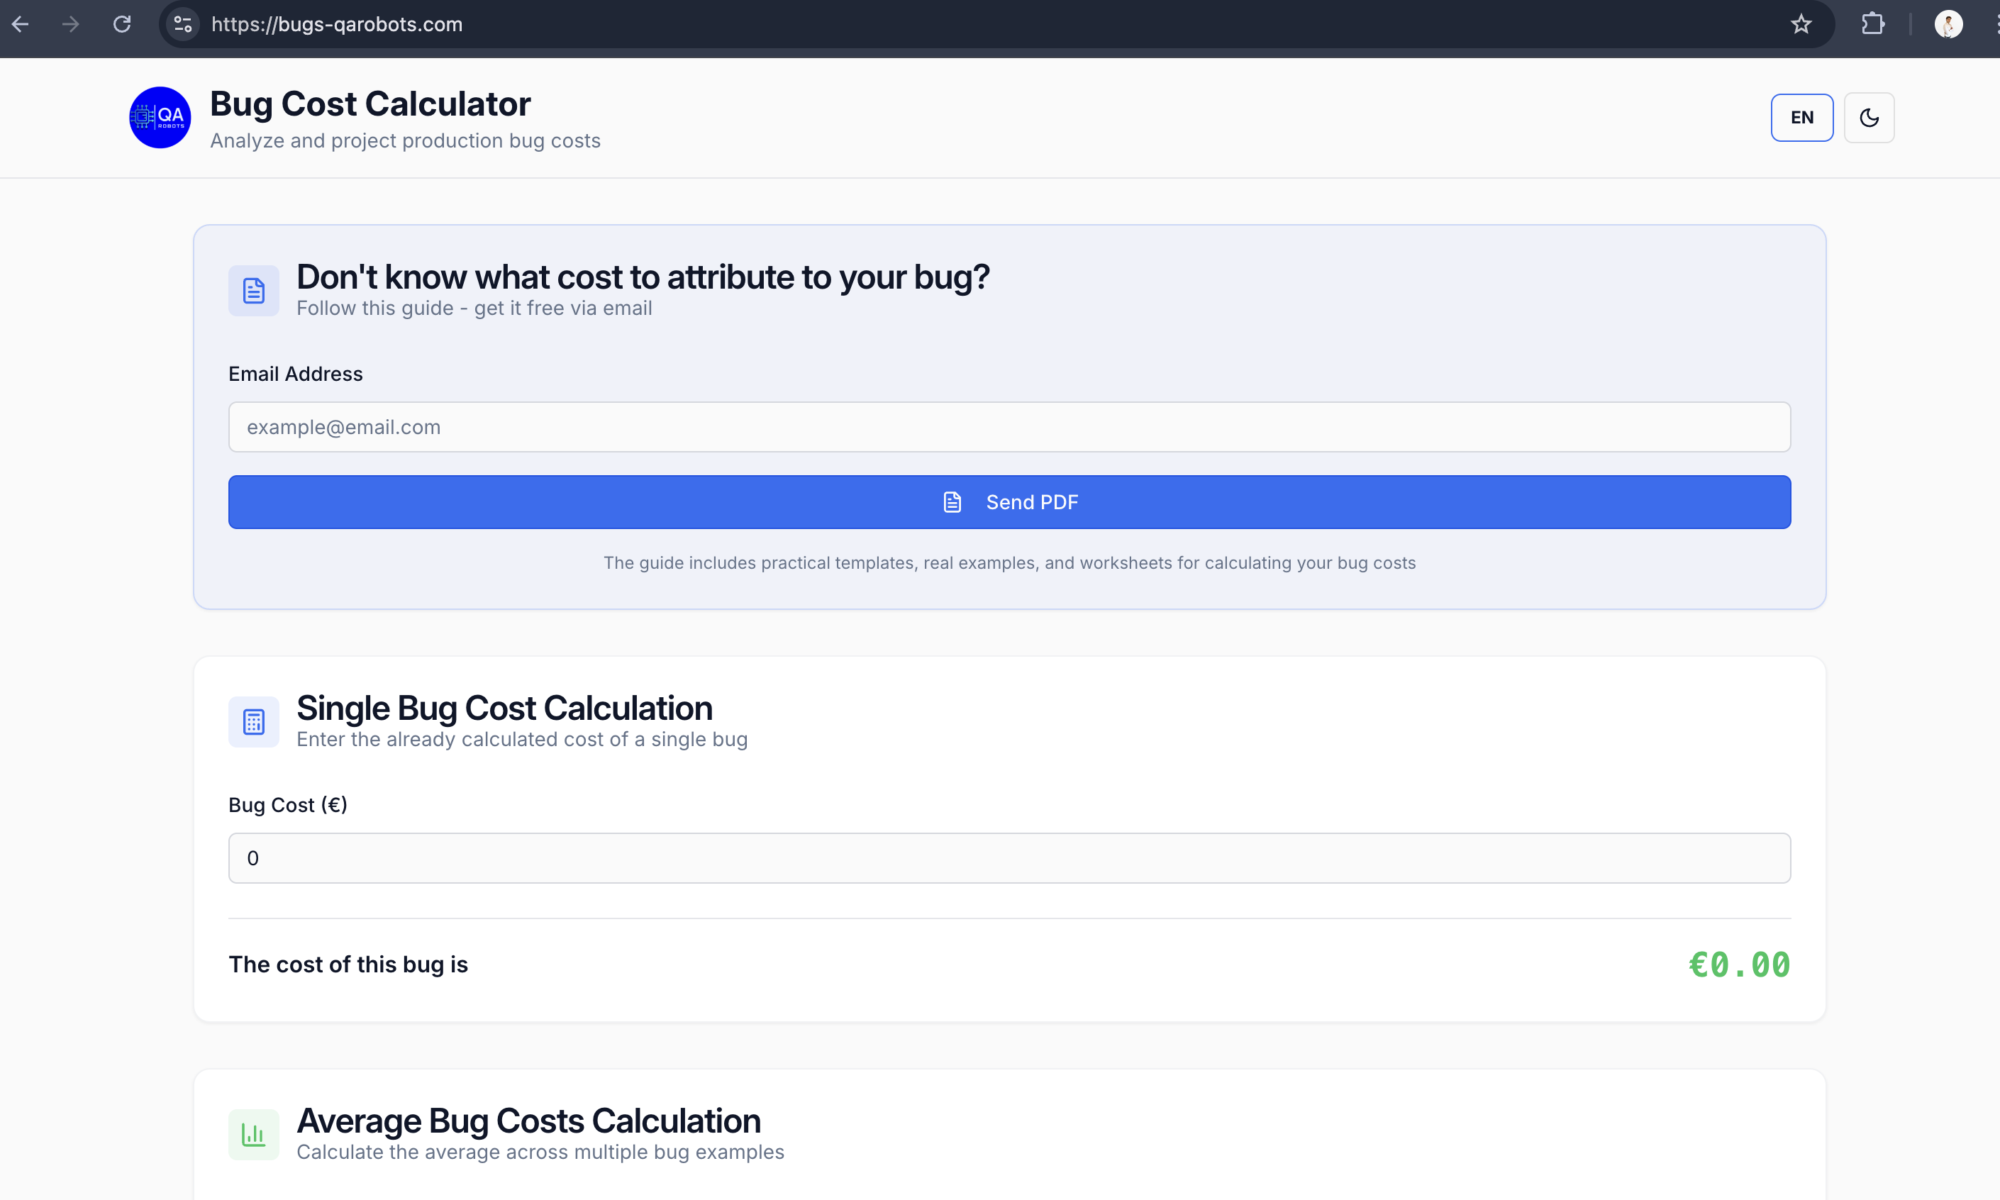
Task: Open the EN language selector
Action: (1801, 118)
